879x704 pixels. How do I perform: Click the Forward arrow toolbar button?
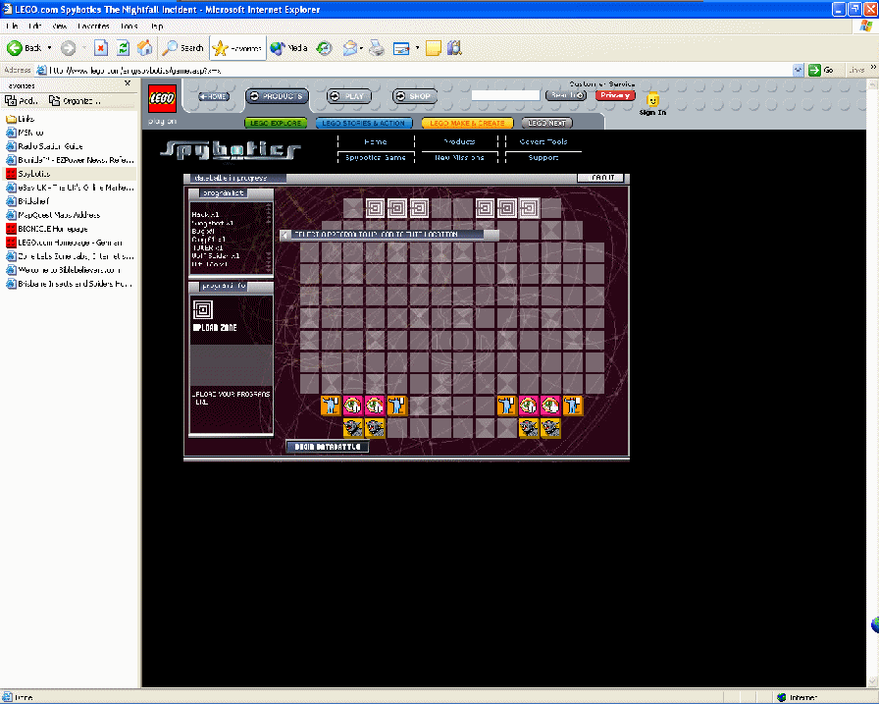click(x=68, y=48)
